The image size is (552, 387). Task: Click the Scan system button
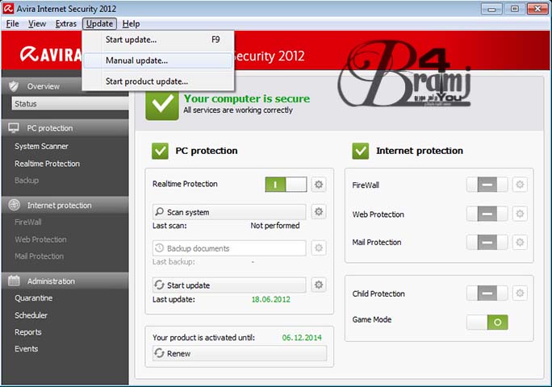(x=229, y=212)
